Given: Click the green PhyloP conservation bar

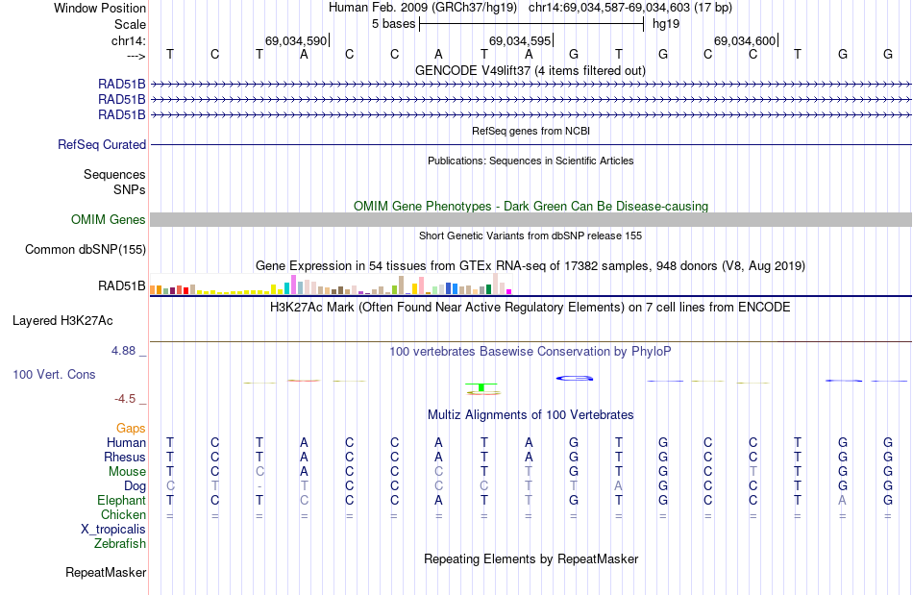Looking at the screenshot, I should (481, 387).
